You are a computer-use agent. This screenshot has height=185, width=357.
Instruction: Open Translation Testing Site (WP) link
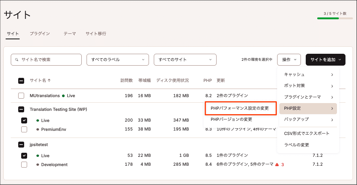click(58, 109)
